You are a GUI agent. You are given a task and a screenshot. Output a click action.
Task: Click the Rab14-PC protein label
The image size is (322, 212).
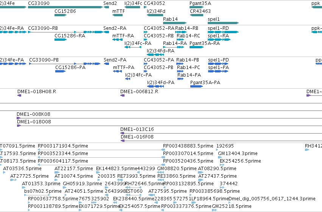coord(188,68)
